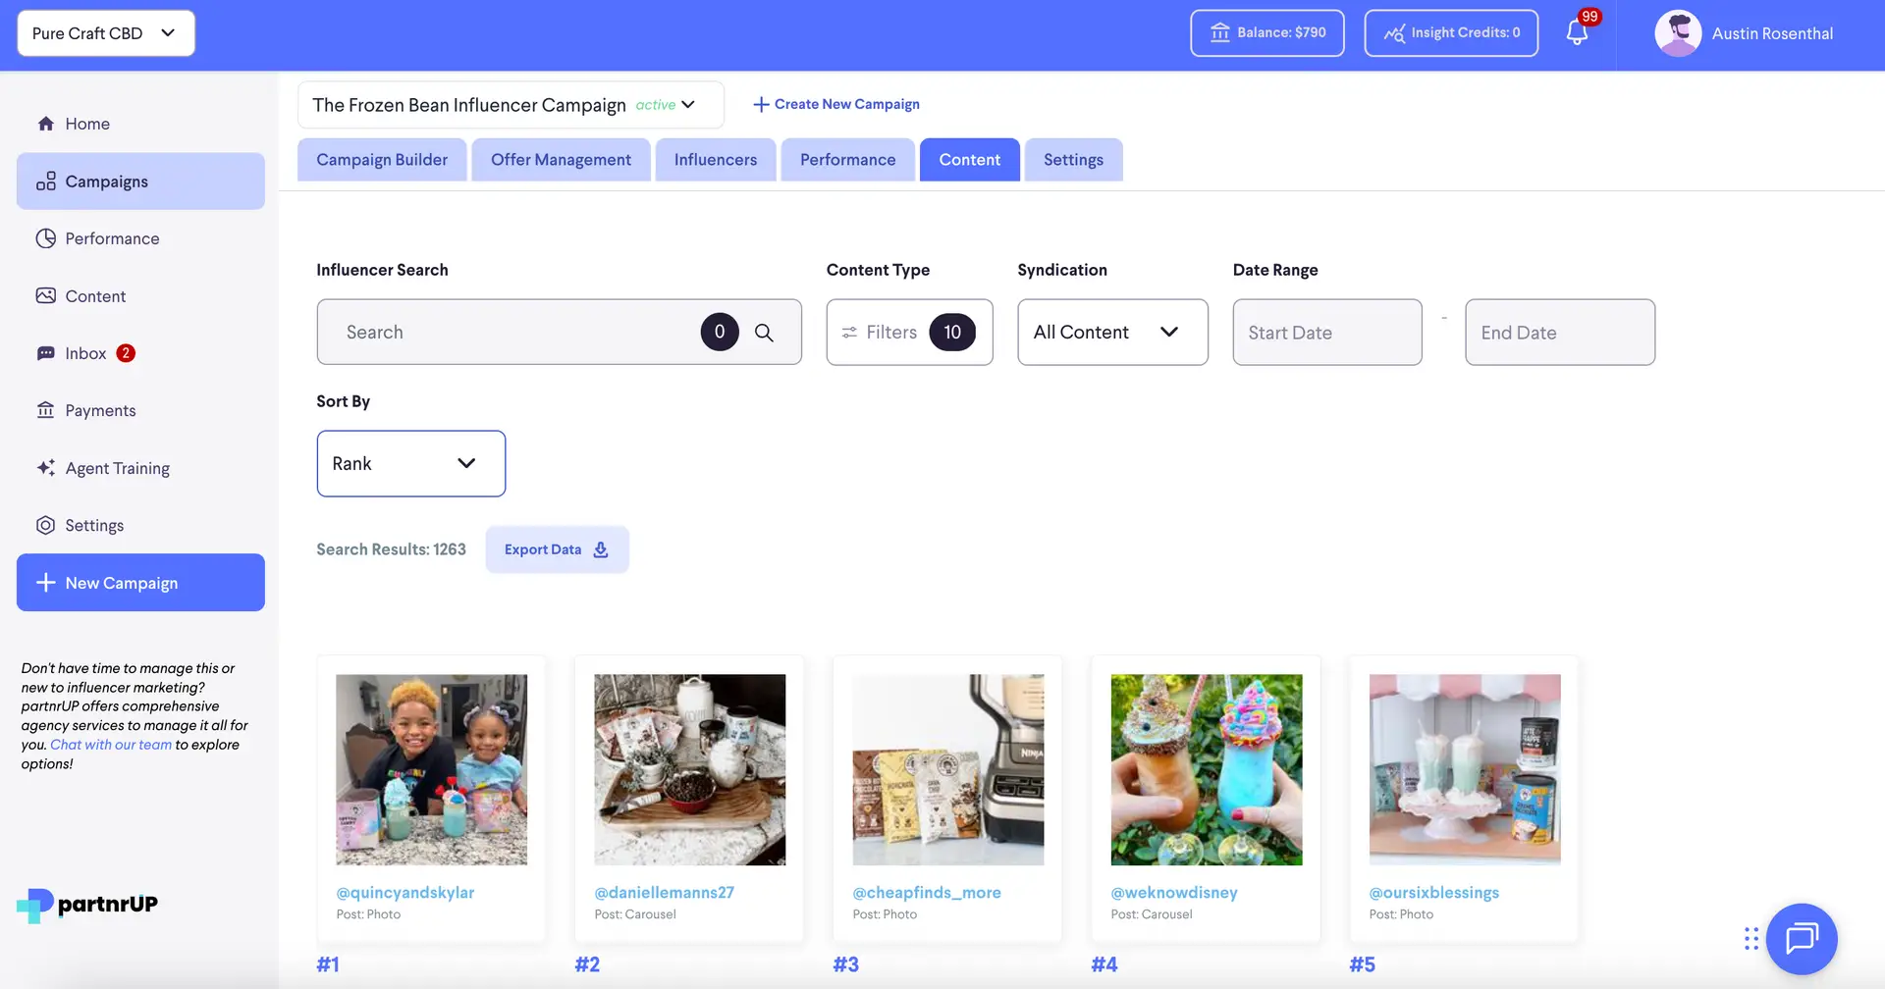Open the Performance chart icon in sidebar

(x=46, y=237)
